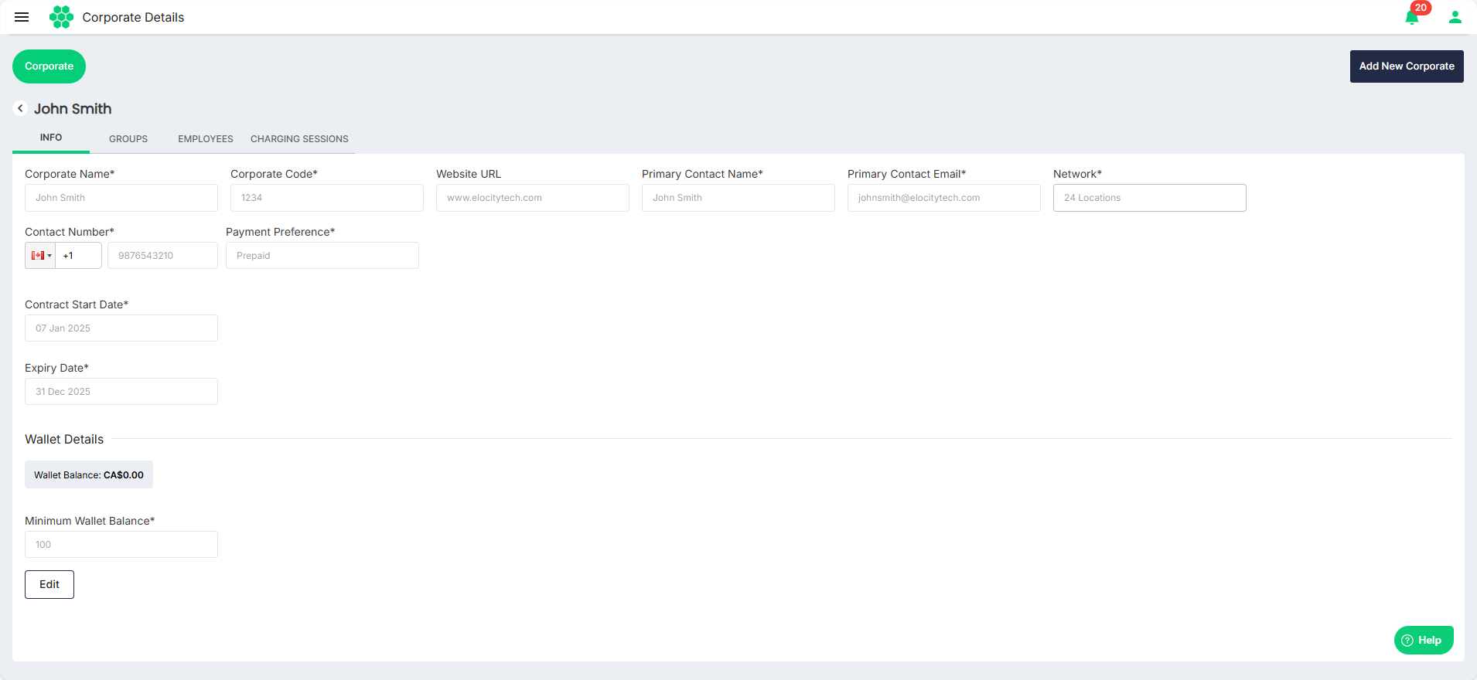Open the Contract Start Date picker
The image size is (1477, 680).
coord(121,328)
